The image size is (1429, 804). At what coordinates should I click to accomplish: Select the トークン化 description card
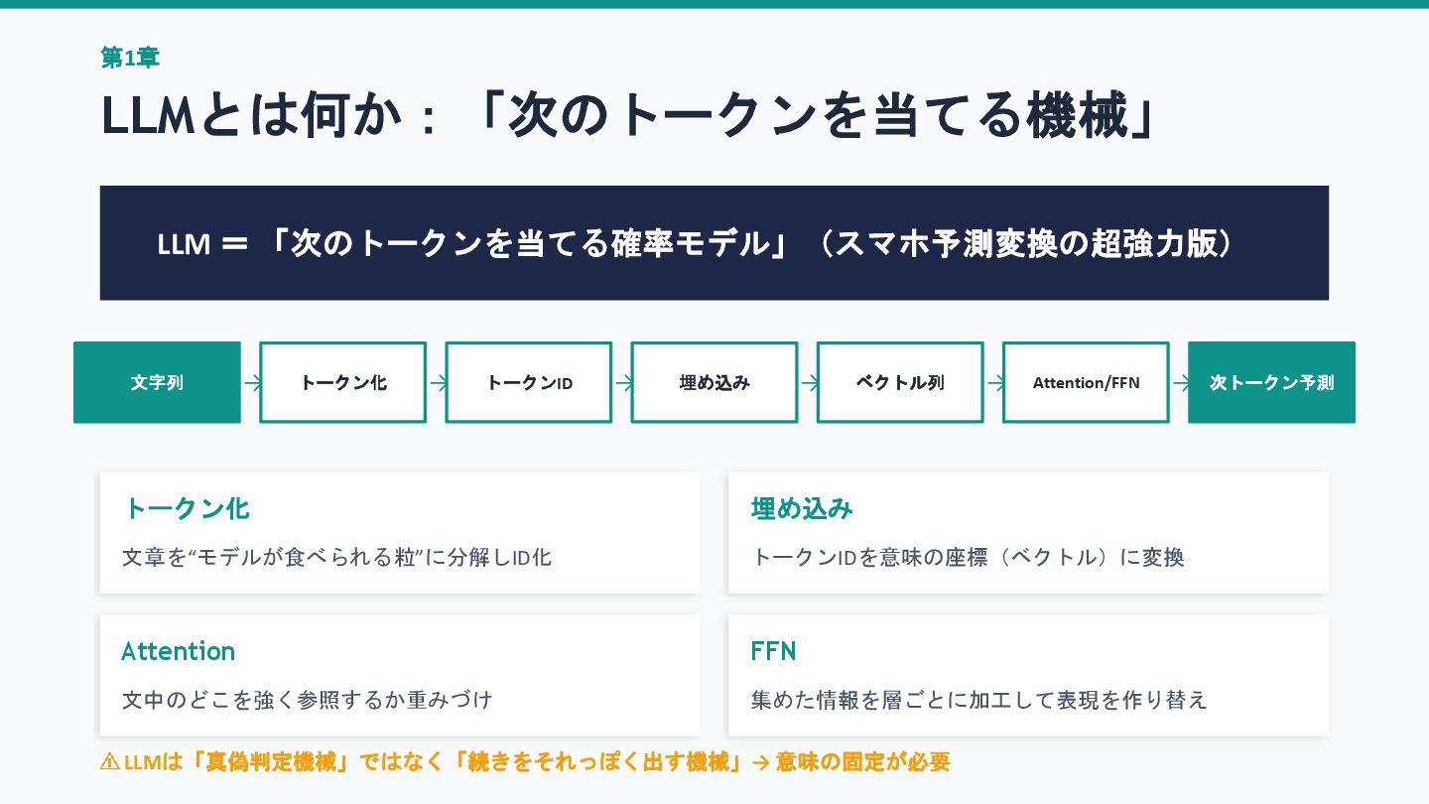(400, 533)
